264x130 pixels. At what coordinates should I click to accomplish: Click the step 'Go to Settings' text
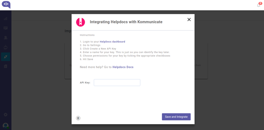pos(90,45)
